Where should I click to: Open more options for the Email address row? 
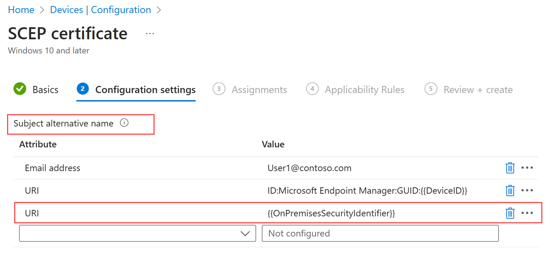528,168
